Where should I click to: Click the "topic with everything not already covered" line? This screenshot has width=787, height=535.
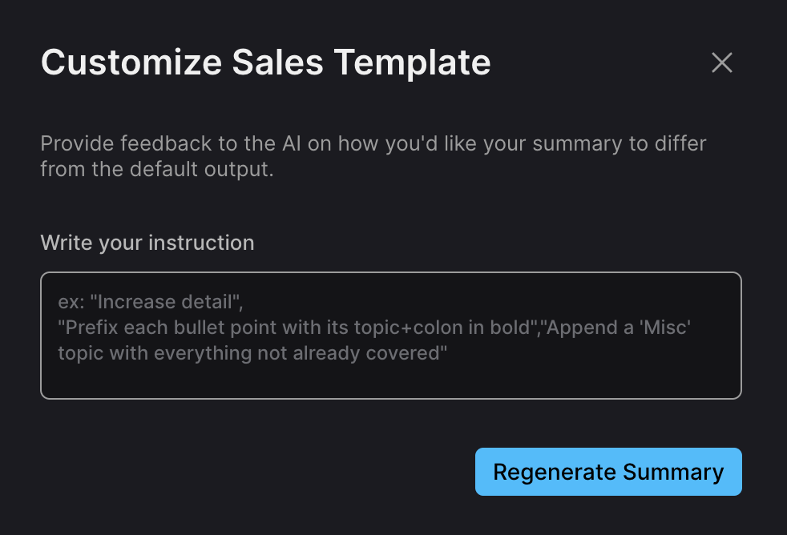click(x=252, y=353)
